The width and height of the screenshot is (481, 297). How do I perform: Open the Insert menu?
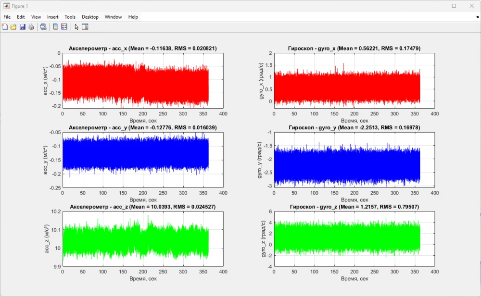point(52,17)
